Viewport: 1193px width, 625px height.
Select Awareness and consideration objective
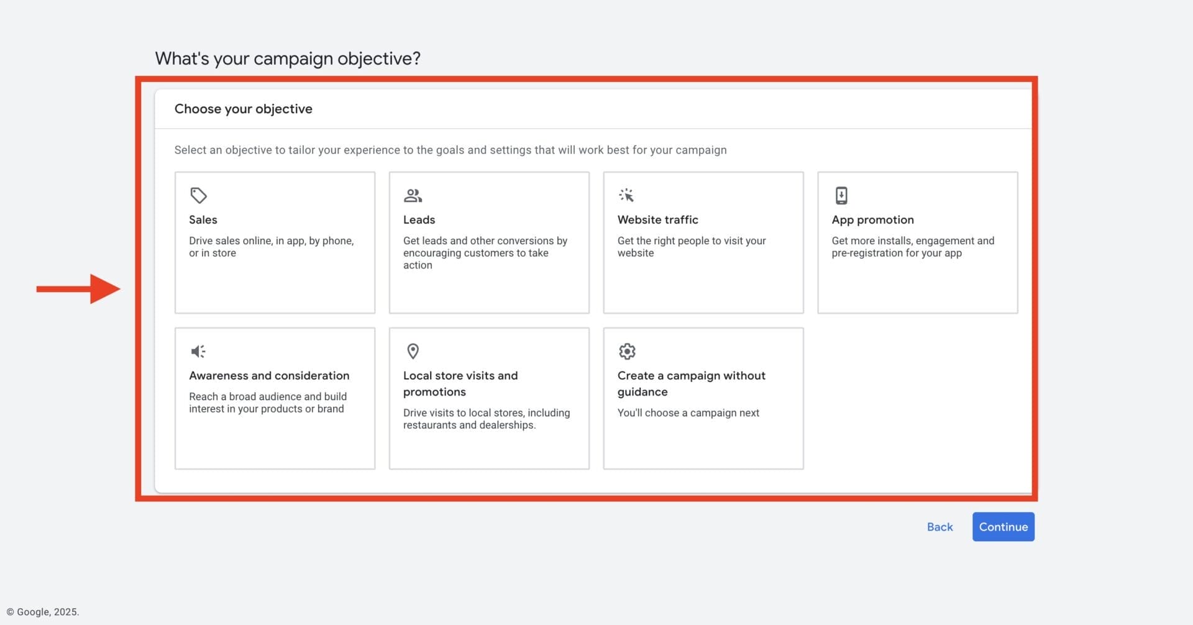coord(275,398)
